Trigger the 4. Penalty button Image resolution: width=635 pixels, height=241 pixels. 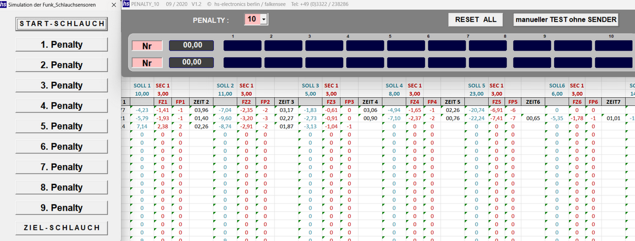click(x=61, y=106)
